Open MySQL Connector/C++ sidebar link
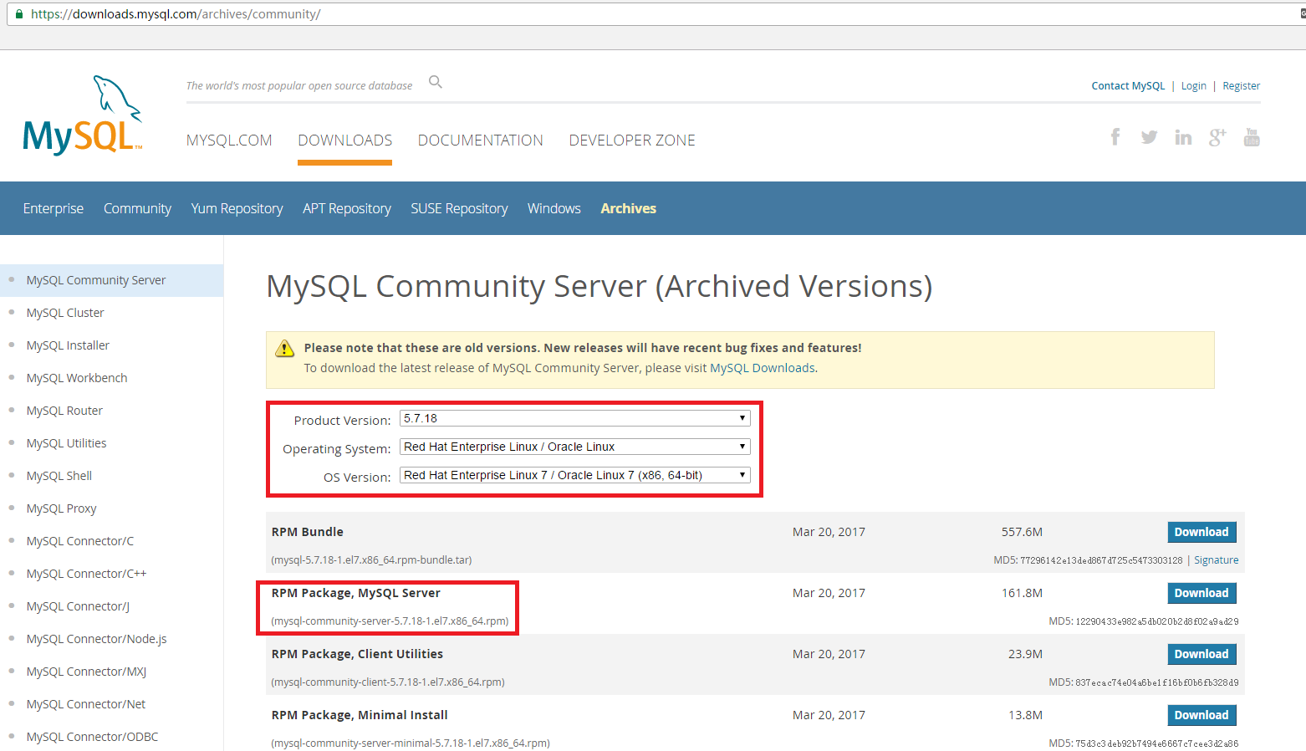1306x751 pixels. point(86,574)
